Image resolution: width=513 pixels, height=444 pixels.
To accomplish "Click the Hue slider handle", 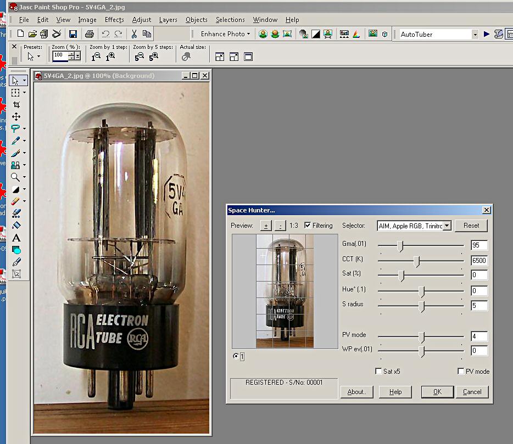I will (422, 291).
